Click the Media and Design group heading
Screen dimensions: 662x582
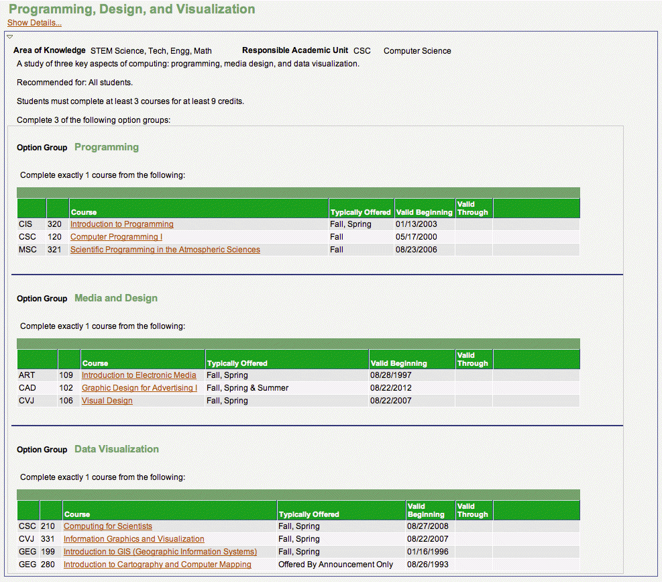click(x=116, y=298)
